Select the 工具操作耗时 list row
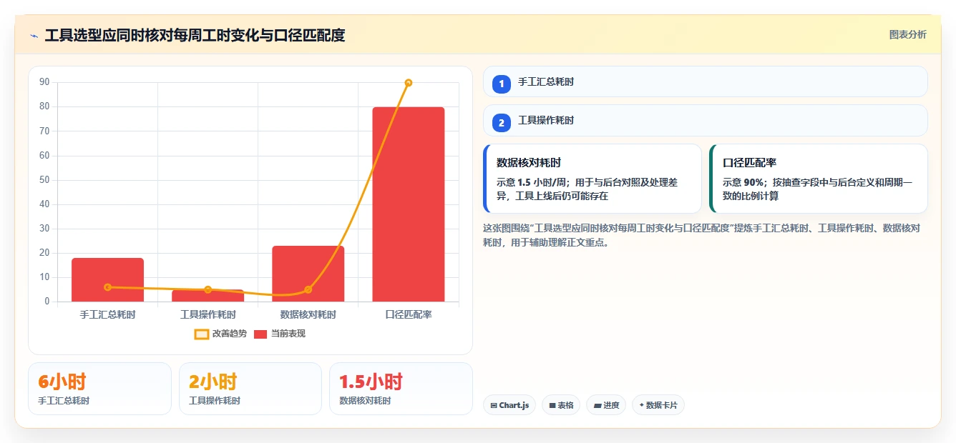The width and height of the screenshot is (956, 443). click(705, 120)
